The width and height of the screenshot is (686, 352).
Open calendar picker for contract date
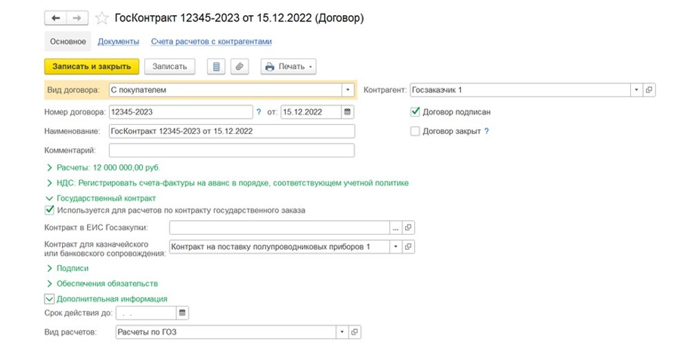[x=347, y=112]
